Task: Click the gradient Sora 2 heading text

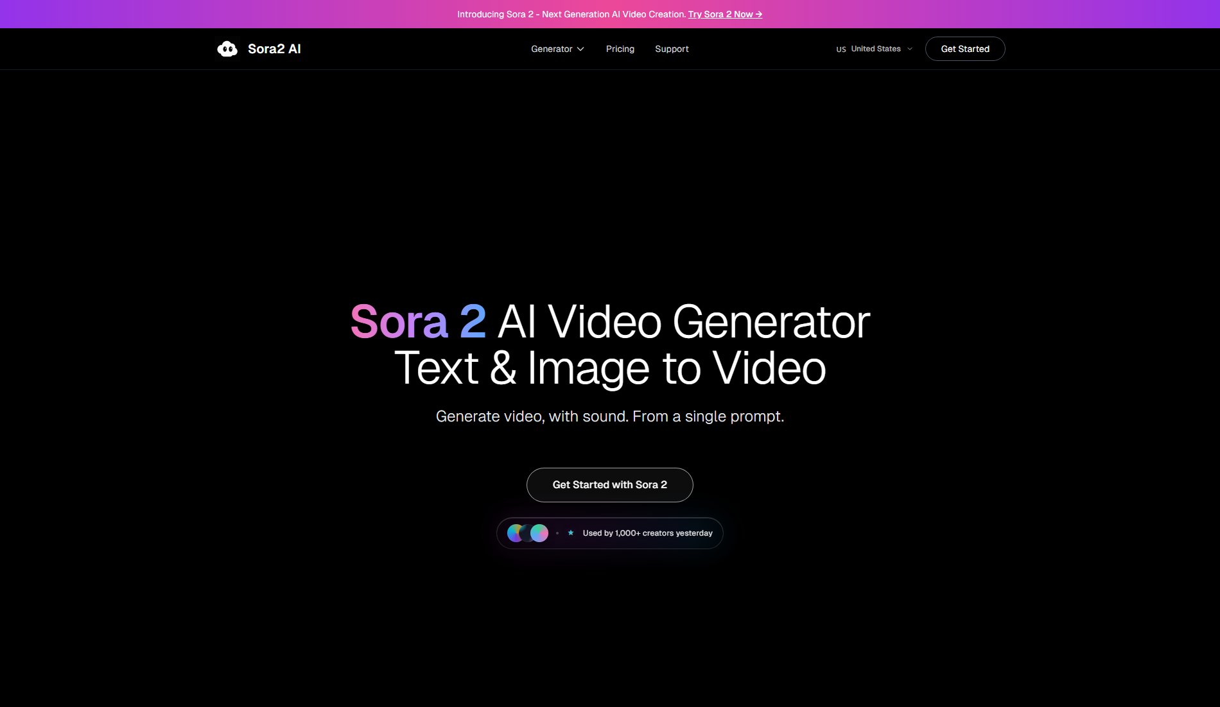Action: point(418,323)
